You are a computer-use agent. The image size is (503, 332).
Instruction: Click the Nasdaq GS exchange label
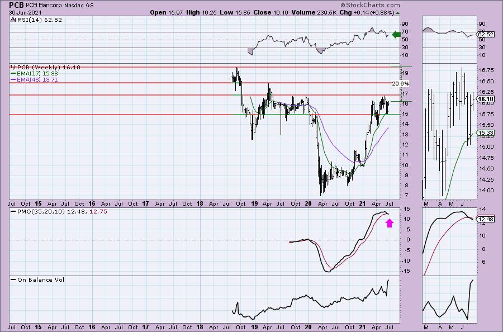coord(79,5)
